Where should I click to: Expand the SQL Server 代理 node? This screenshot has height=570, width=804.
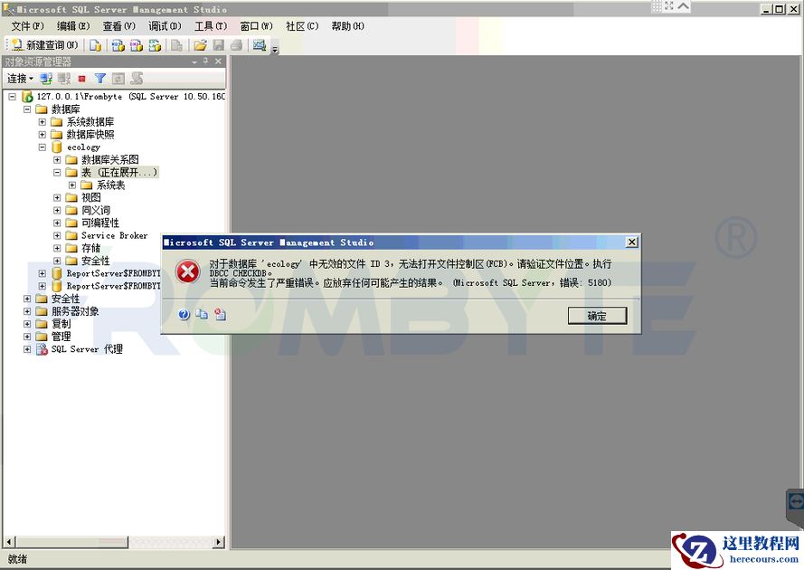point(27,349)
